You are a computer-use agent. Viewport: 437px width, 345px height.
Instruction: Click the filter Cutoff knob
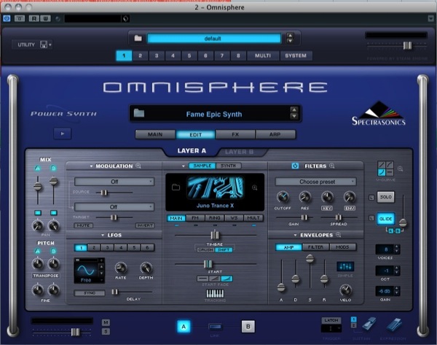click(x=283, y=197)
